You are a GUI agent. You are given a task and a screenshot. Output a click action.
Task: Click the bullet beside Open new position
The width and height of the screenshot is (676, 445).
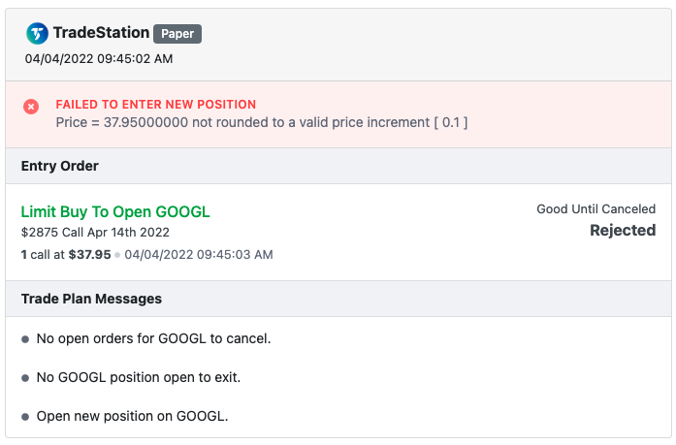[25, 417]
